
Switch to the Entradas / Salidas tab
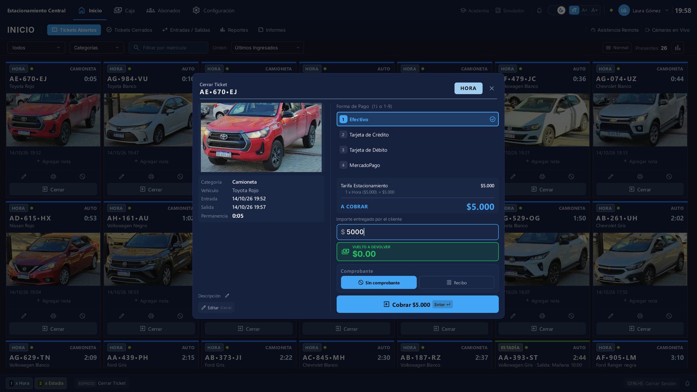pyautogui.click(x=186, y=30)
